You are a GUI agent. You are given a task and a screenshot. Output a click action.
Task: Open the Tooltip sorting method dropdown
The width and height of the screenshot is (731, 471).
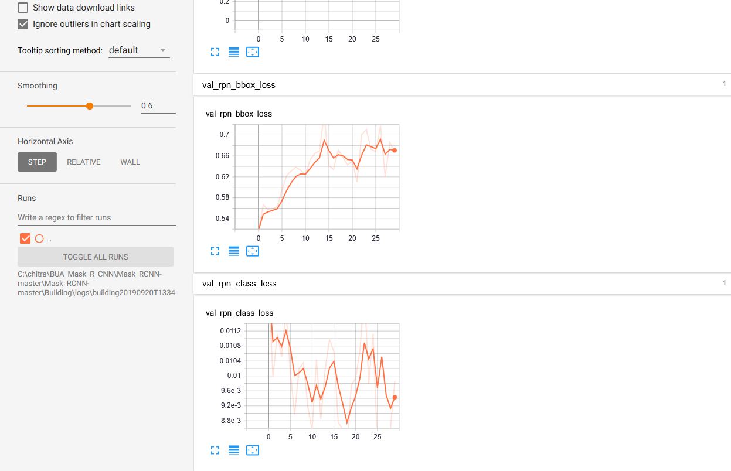tap(139, 50)
